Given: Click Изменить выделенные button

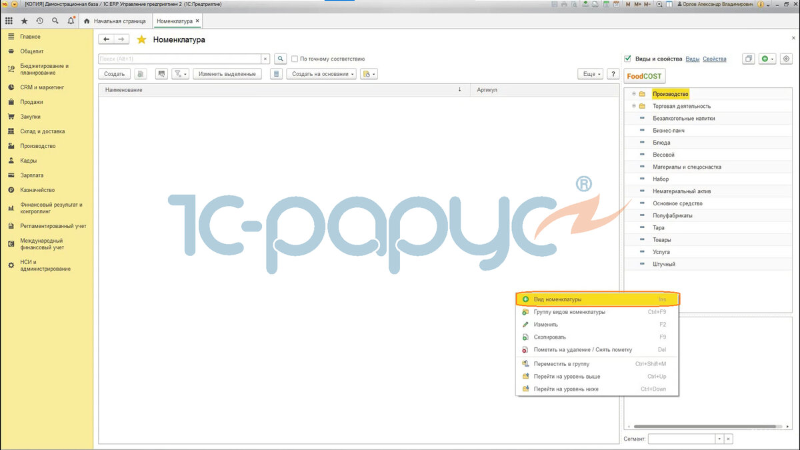Looking at the screenshot, I should (x=227, y=74).
